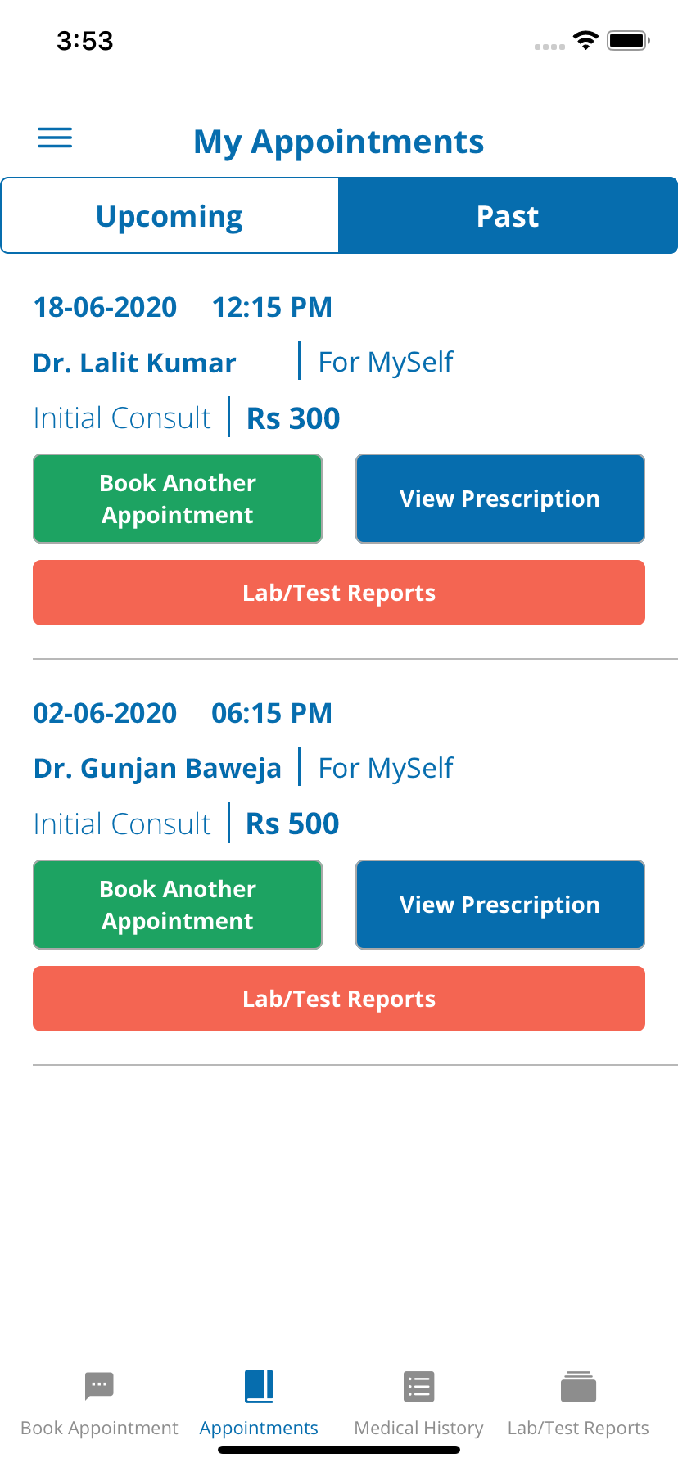Image resolution: width=678 pixels, height=1467 pixels.
Task: Open Lab/Test Reports for 18-06-2020 appointment
Action: point(339,593)
